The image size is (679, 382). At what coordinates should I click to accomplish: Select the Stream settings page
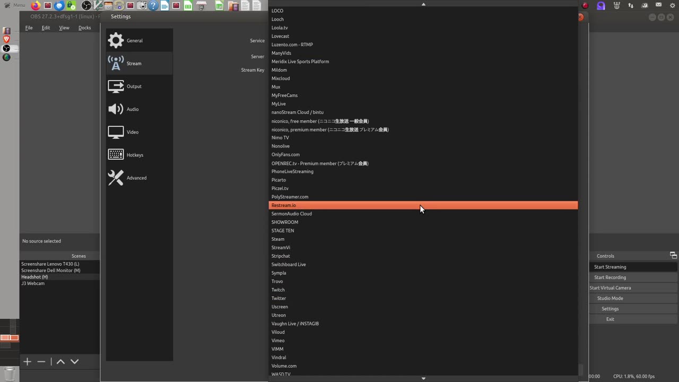[140, 63]
